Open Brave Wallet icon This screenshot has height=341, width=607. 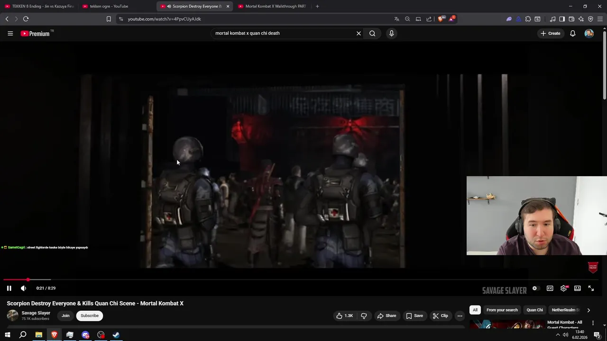pyautogui.click(x=571, y=19)
